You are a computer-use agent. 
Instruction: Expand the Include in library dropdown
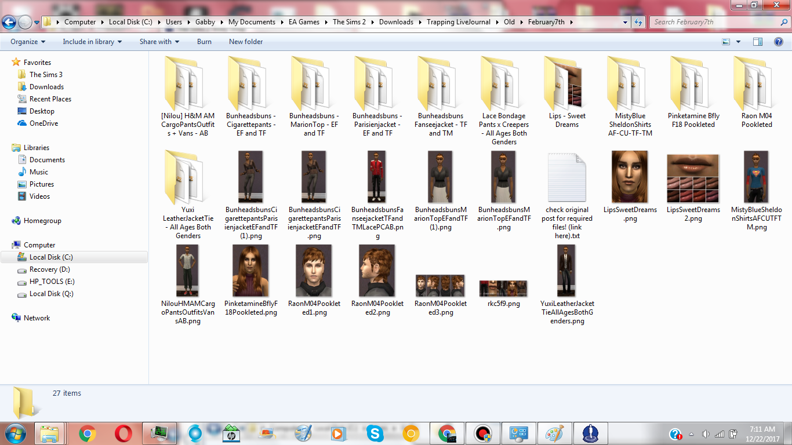pos(92,42)
